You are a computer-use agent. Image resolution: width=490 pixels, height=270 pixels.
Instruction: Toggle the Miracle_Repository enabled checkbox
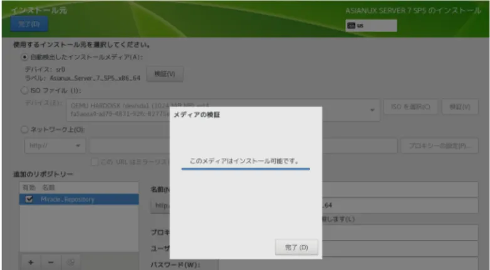tap(29, 199)
